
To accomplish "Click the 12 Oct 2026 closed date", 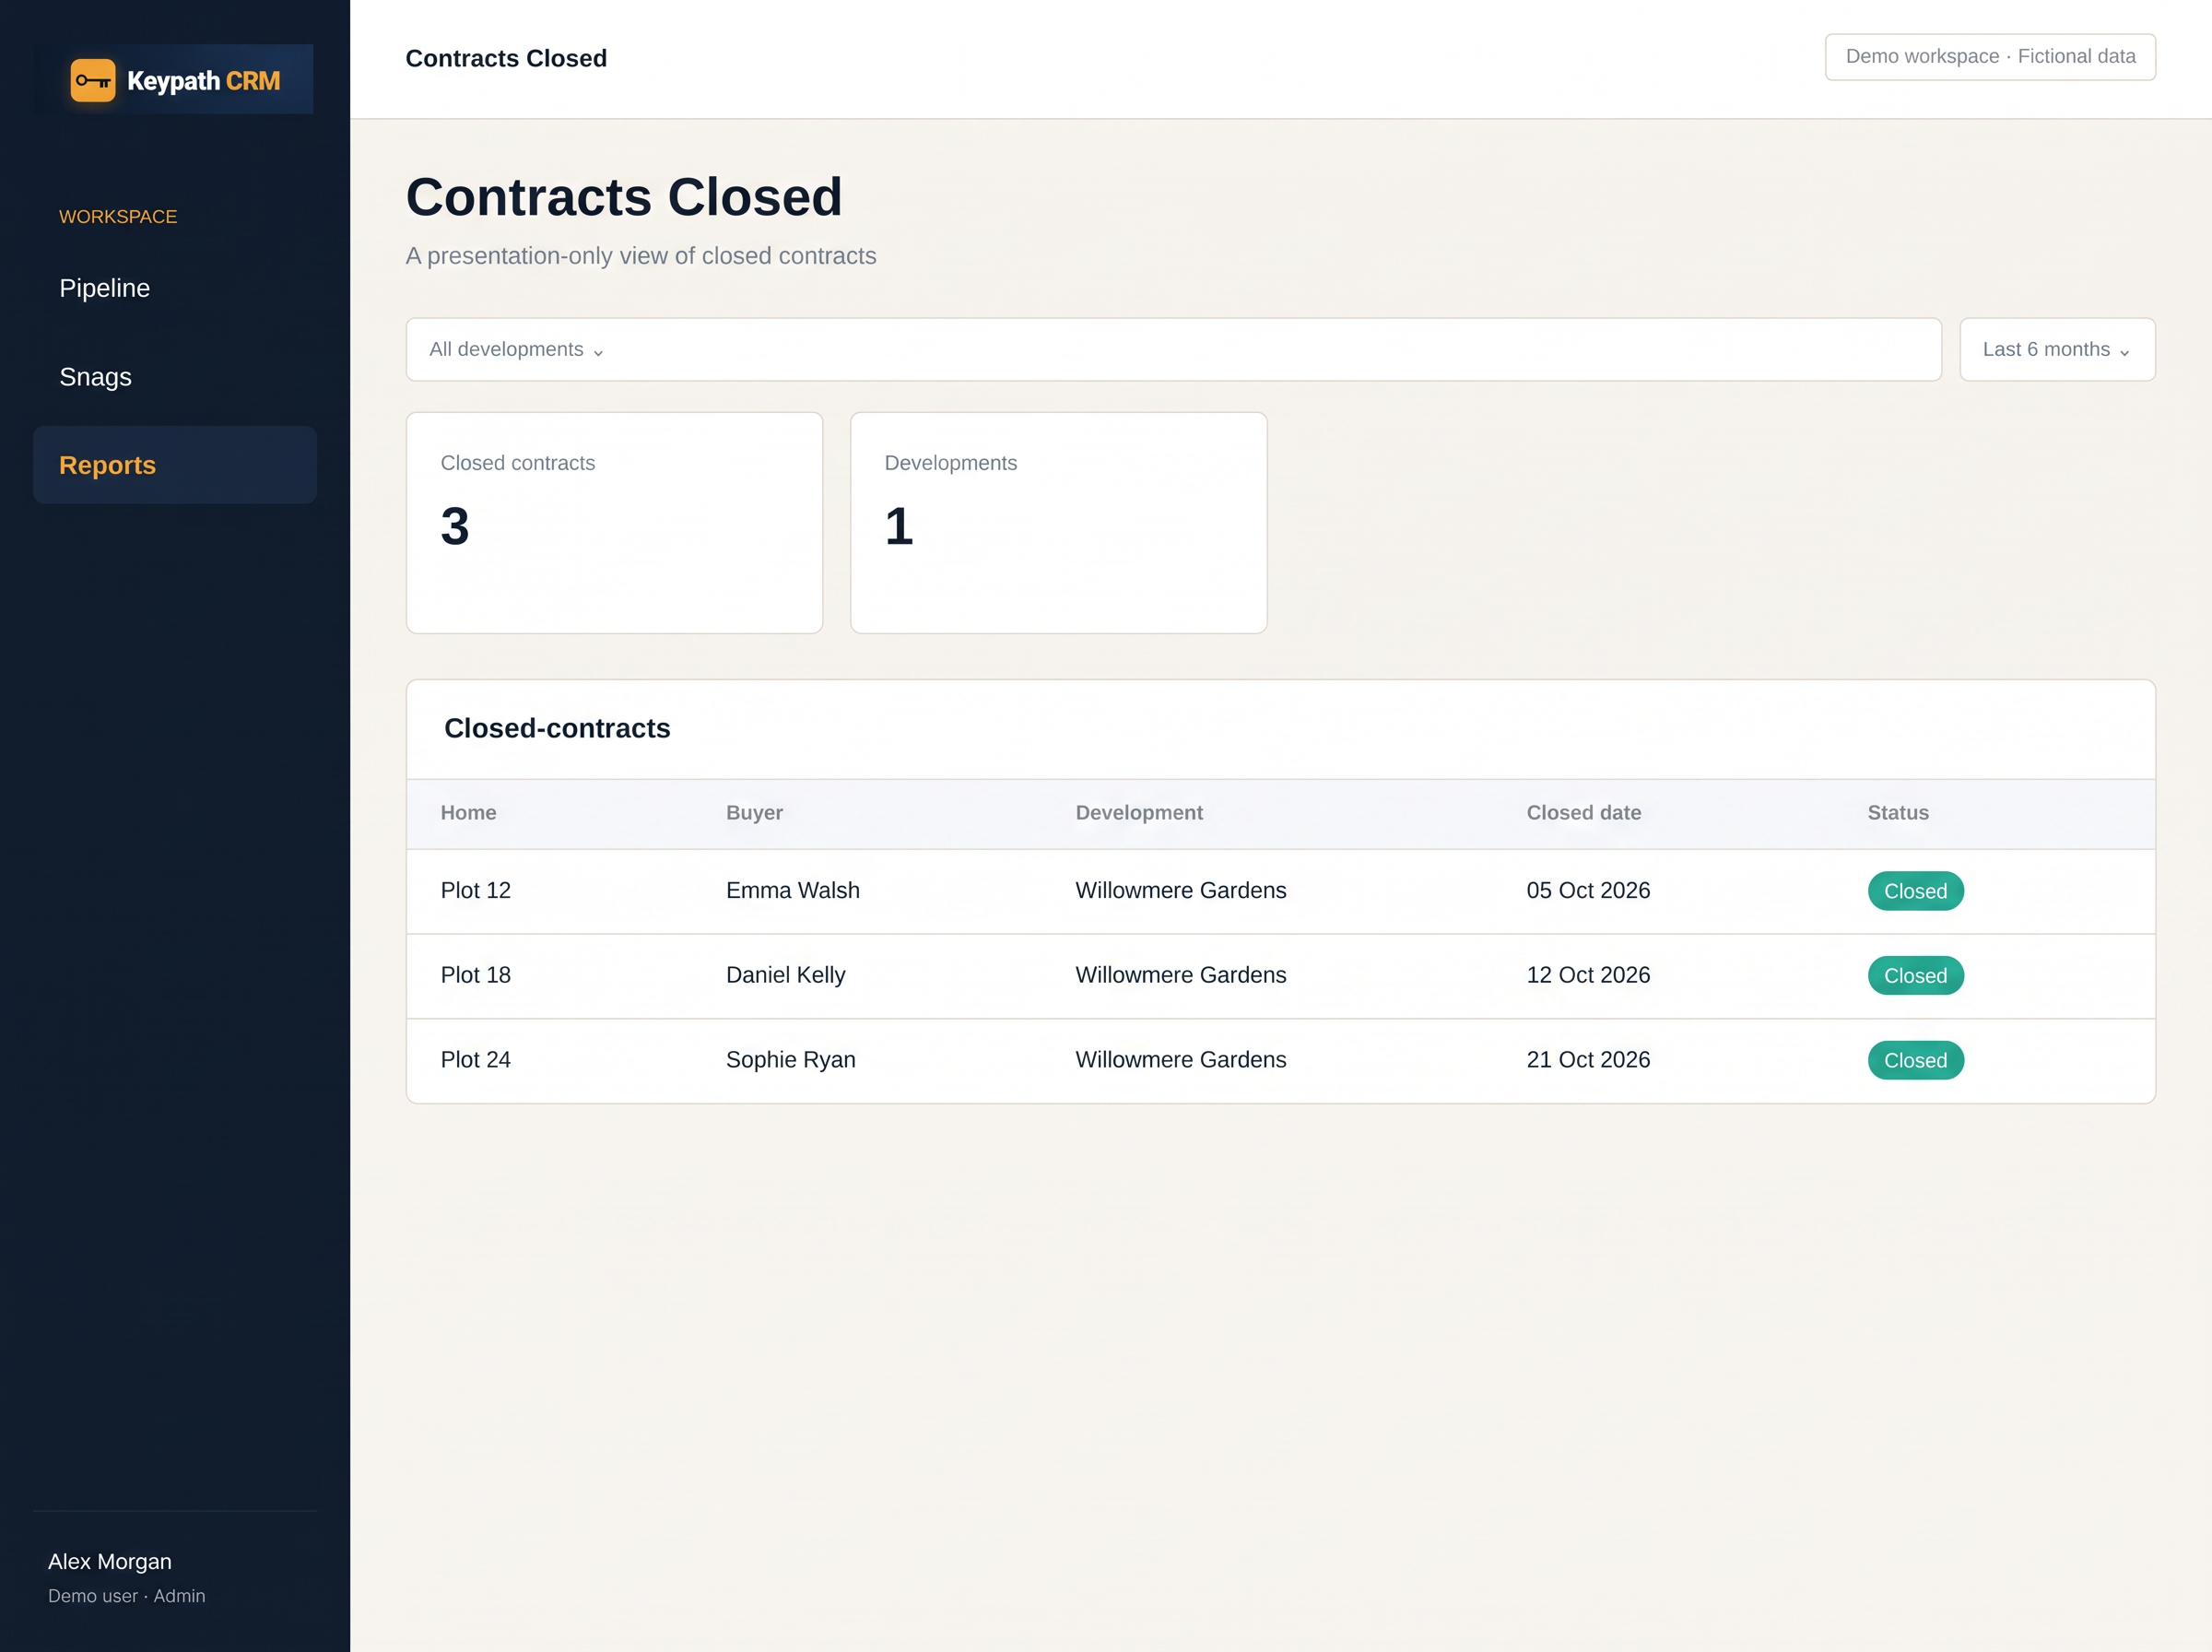I will [x=1588, y=975].
